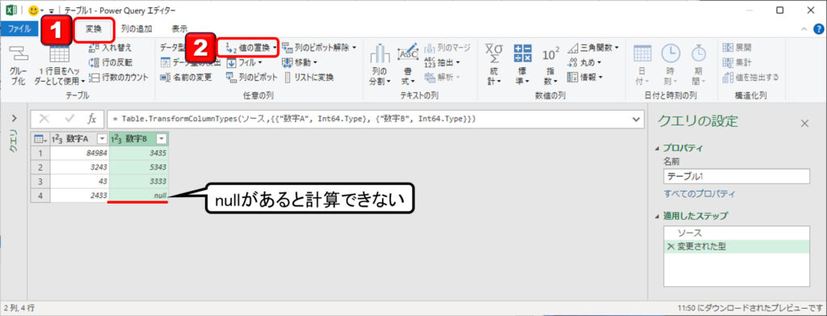Expand the formula bar with its chevron
Screen dimensions: 827x316
636,120
